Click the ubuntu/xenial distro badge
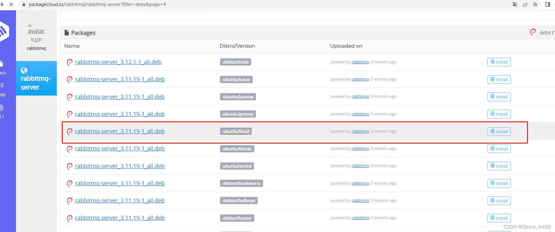This screenshot has width=555, height=232. [x=237, y=166]
